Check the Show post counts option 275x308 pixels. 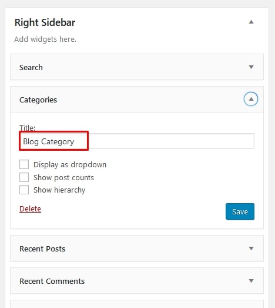pyautogui.click(x=24, y=177)
